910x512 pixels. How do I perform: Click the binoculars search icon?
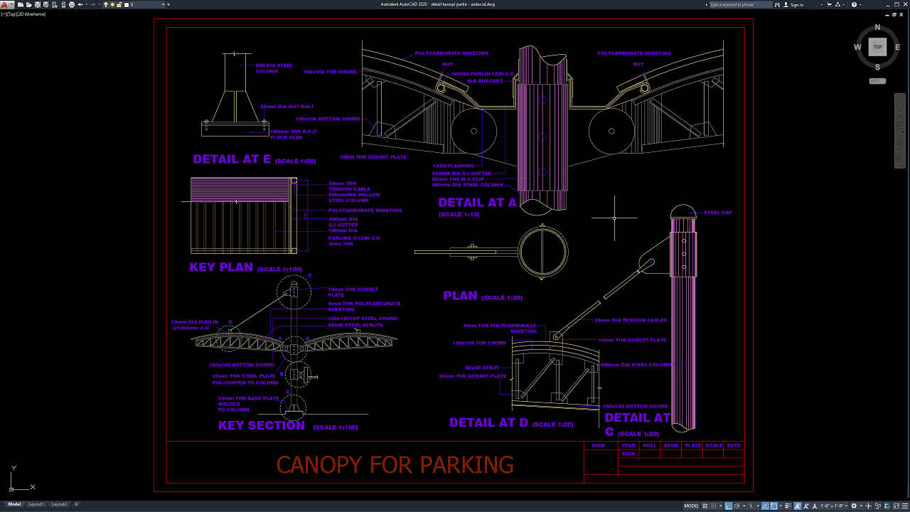777,4
